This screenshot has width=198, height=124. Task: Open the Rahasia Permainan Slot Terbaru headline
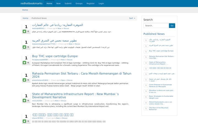82,75
